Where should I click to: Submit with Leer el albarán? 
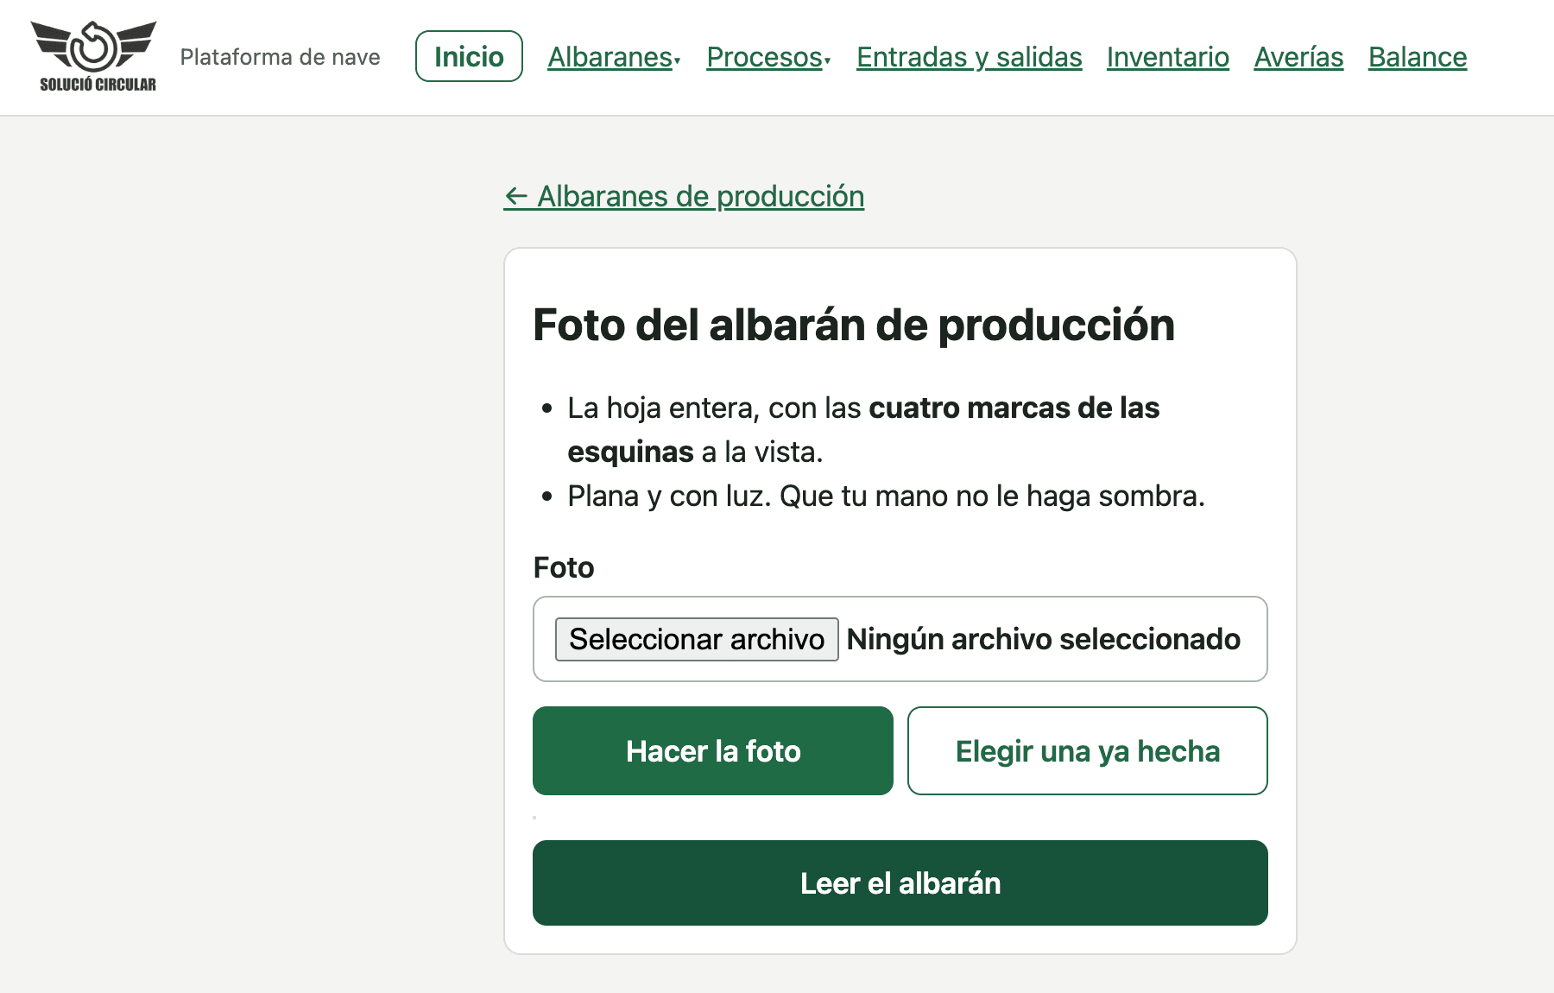click(x=900, y=883)
